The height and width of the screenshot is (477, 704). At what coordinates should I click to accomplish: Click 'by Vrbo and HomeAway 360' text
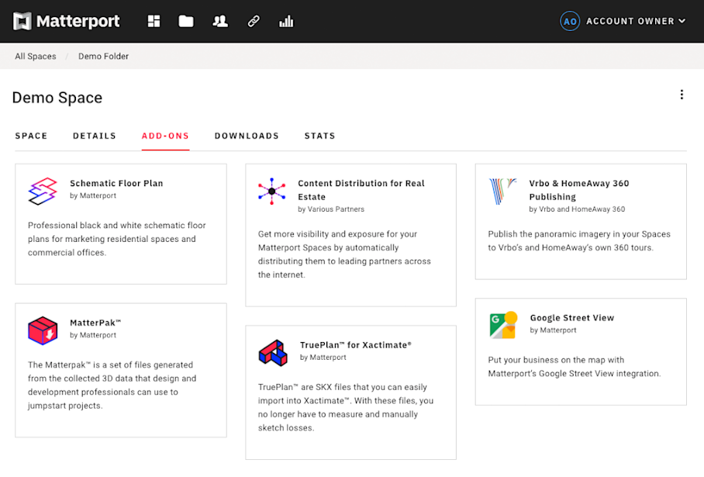577,209
